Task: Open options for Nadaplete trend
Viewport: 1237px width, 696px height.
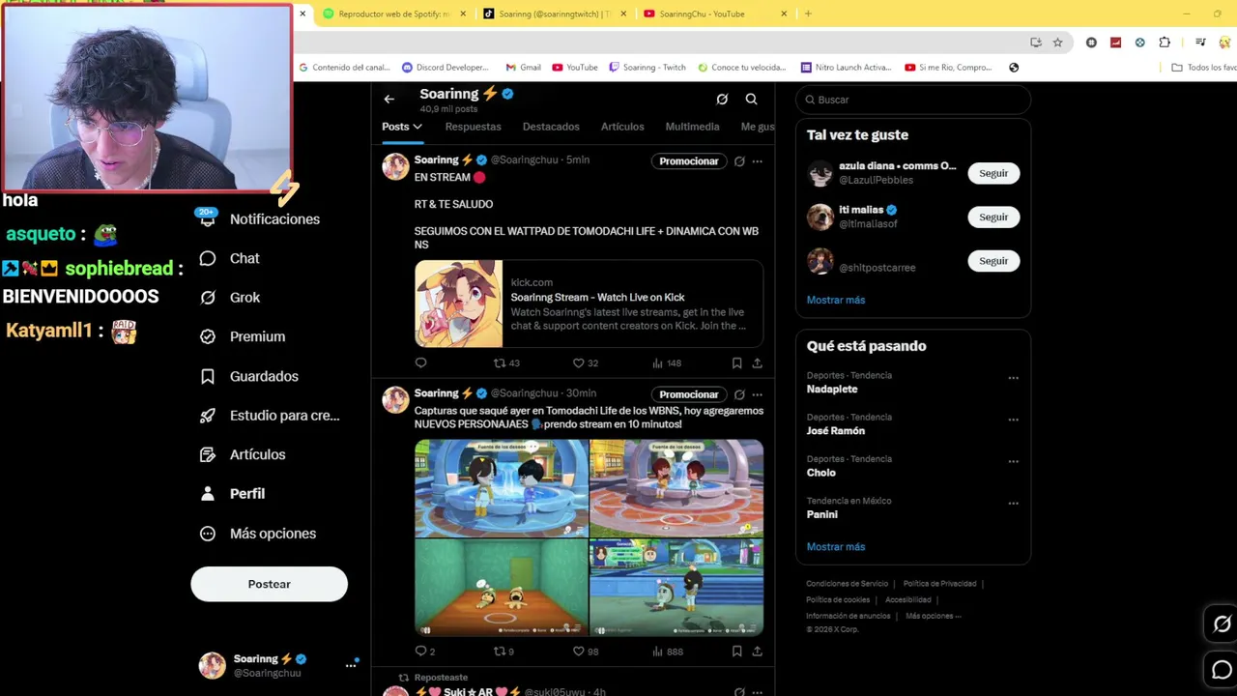Action: [1013, 378]
